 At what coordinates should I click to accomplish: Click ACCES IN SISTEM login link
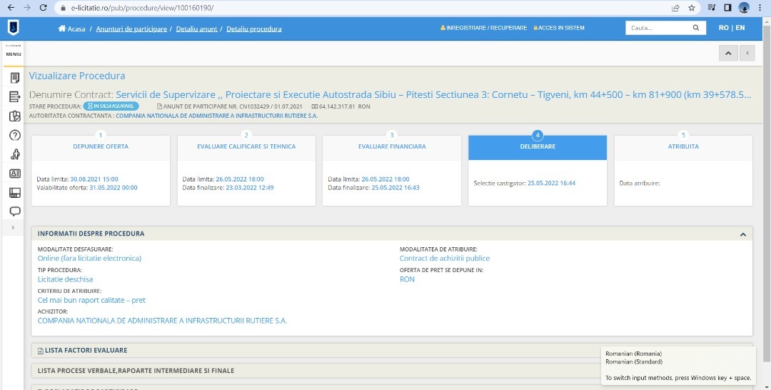click(x=559, y=28)
